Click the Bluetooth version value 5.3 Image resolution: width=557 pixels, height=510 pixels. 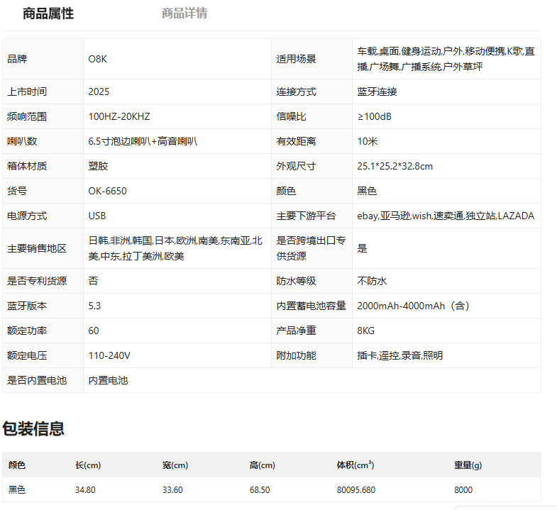[95, 306]
